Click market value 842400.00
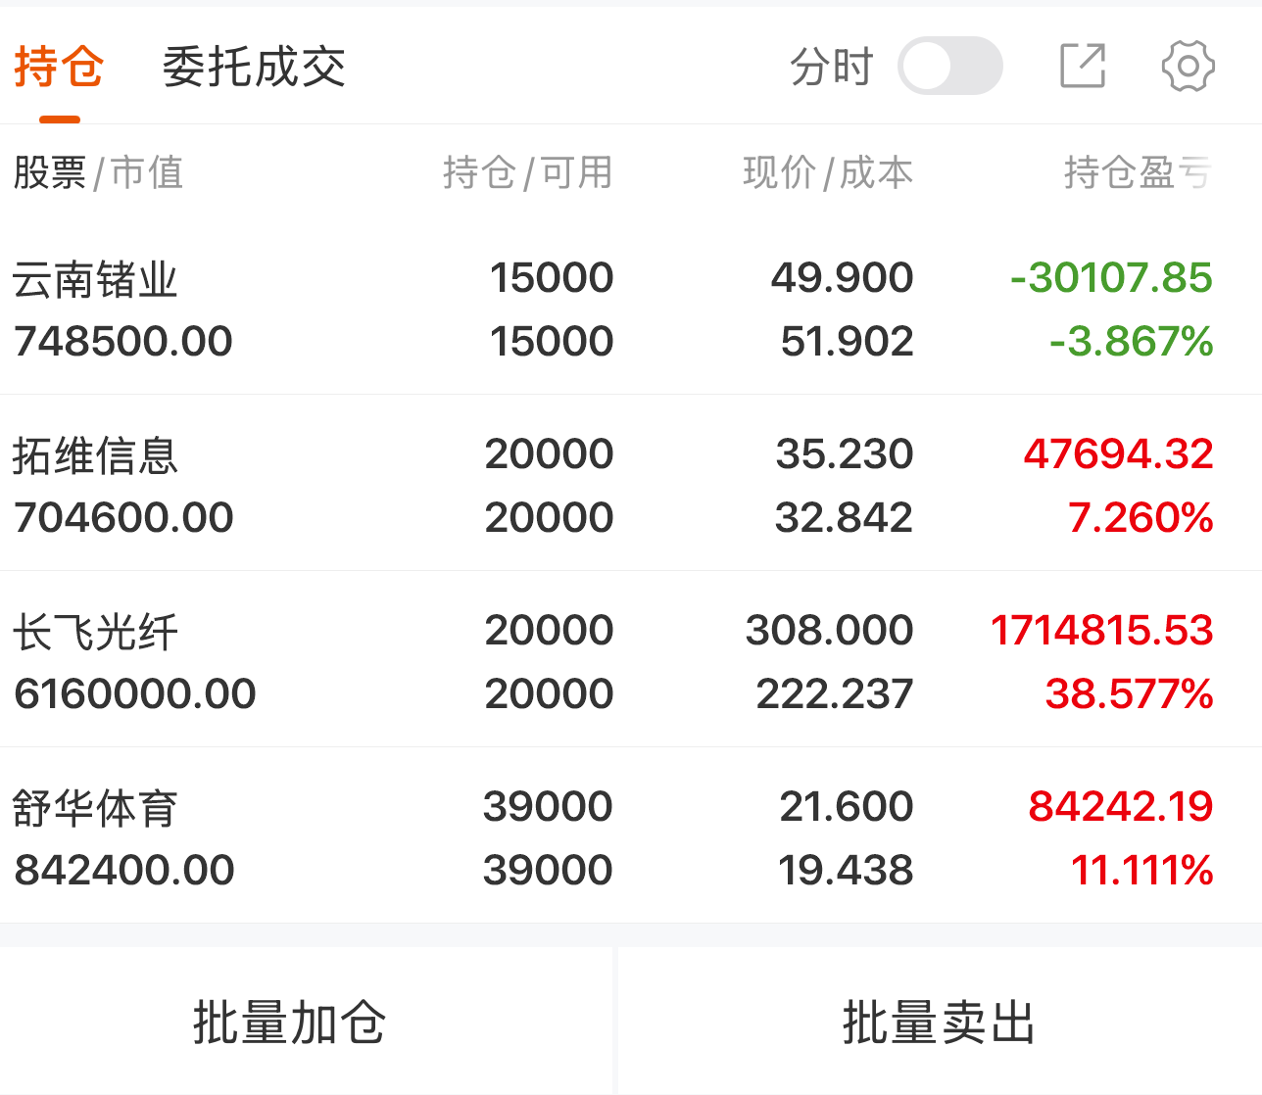Screen dimensions: 1262x1095 coord(124,871)
